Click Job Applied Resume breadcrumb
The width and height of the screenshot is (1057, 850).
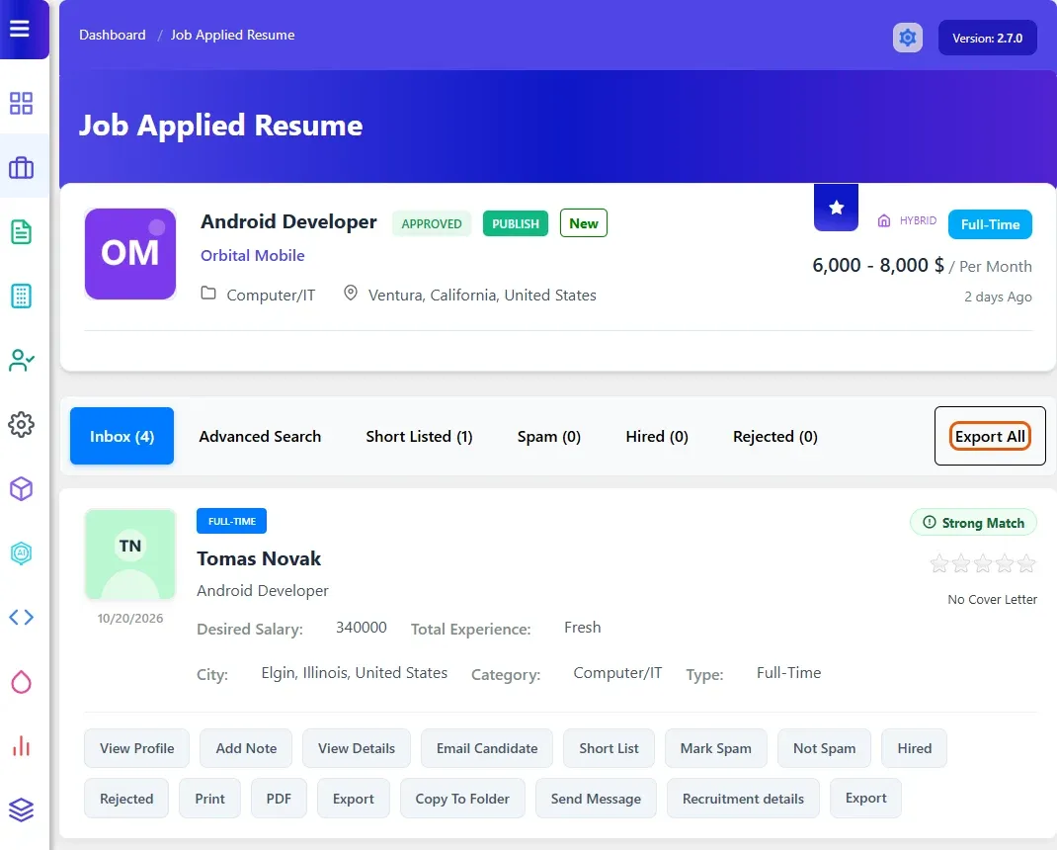click(x=232, y=35)
